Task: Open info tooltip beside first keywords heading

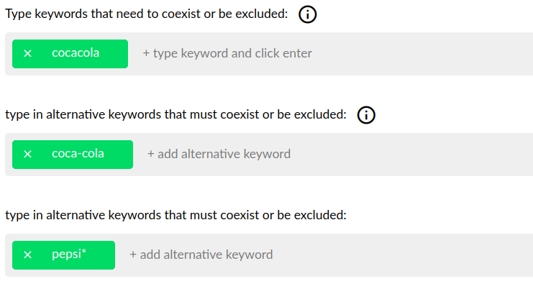Action: (x=307, y=14)
